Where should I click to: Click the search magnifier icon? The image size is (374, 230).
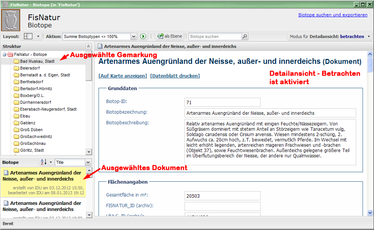click(245, 36)
